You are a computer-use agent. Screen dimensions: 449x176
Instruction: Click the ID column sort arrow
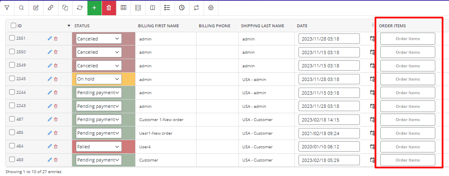pyautogui.click(x=69, y=26)
